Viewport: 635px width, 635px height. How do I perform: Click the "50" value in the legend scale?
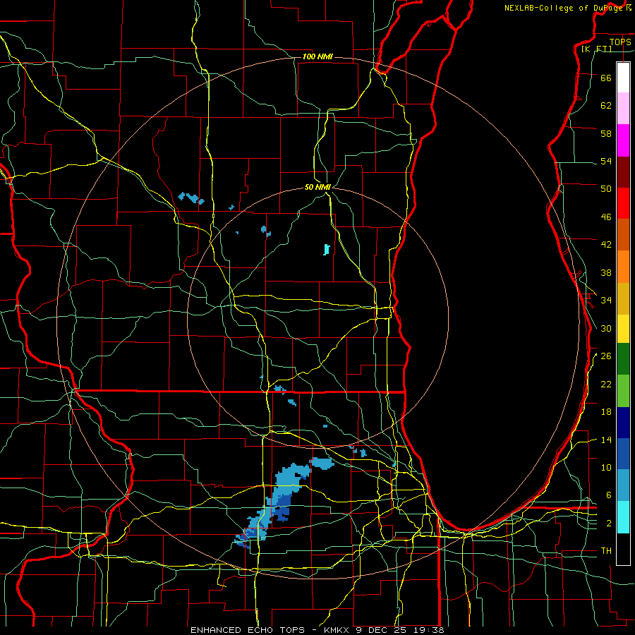tap(606, 189)
